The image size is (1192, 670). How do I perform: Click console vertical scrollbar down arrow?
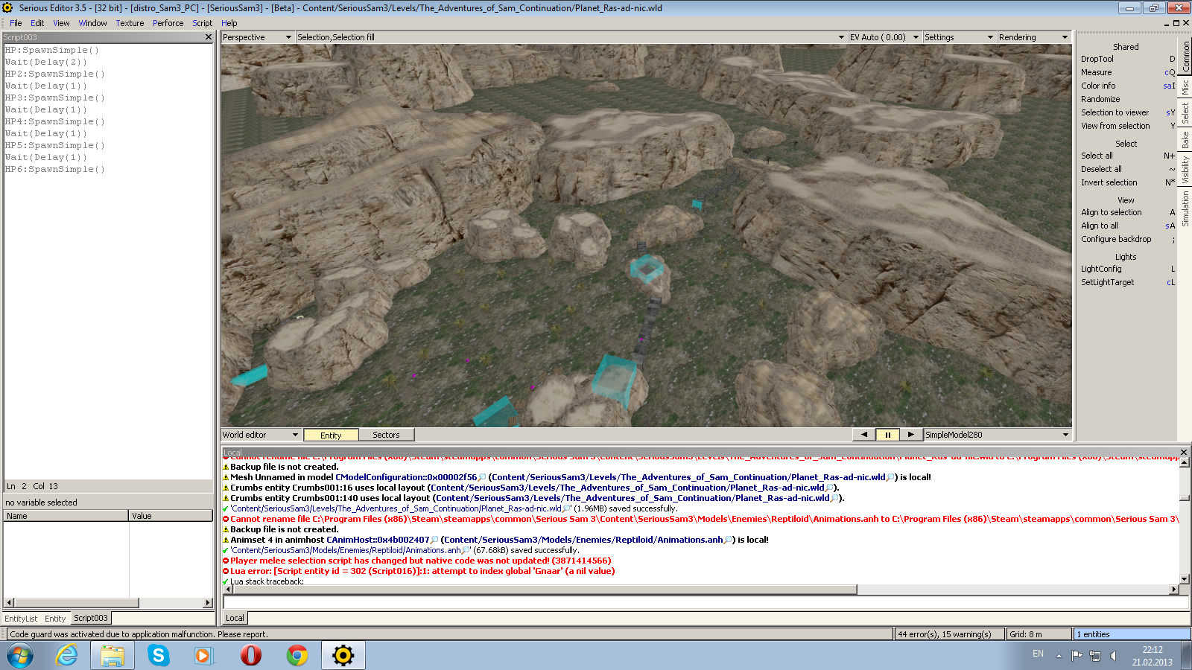tap(1185, 578)
